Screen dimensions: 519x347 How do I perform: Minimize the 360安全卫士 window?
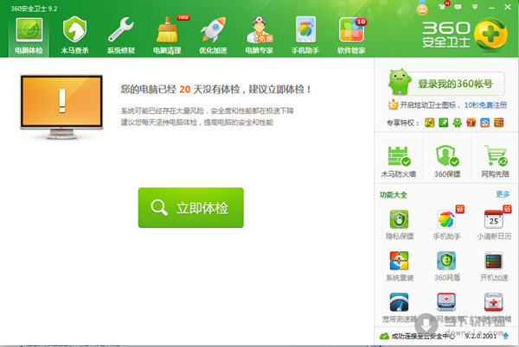pyautogui.click(x=491, y=7)
